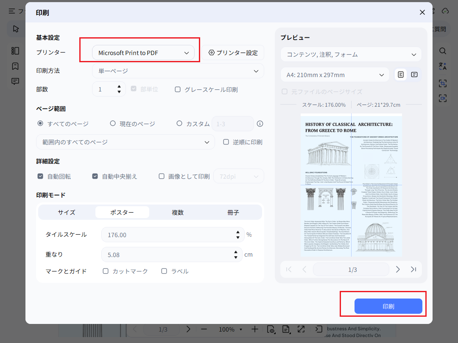The image size is (458, 343).
Task: Toggle reverse order printing checkbox
Action: 226,142
